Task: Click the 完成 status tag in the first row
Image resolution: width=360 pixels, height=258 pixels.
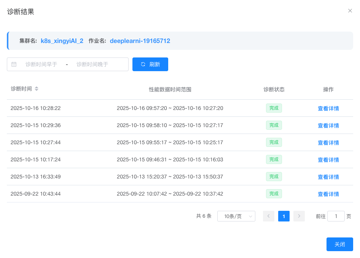Action: (x=274, y=108)
